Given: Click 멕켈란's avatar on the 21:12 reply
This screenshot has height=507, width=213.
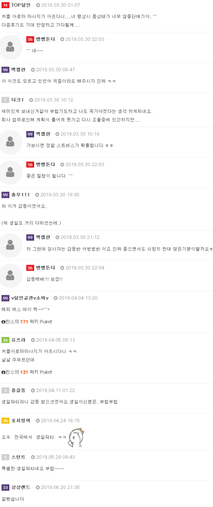Looking at the screenshot, I should click(10, 245).
